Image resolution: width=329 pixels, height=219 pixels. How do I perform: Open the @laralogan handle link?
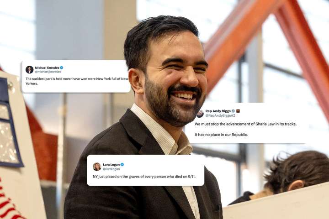tap(111, 169)
